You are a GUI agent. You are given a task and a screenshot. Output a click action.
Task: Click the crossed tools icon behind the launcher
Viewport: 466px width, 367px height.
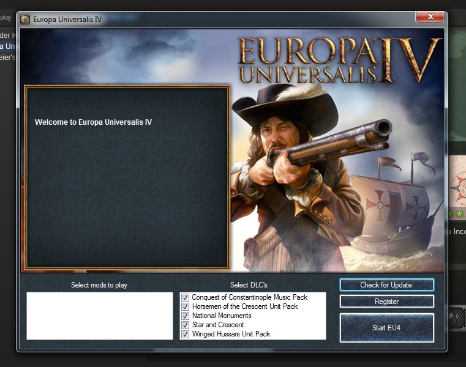(457, 318)
